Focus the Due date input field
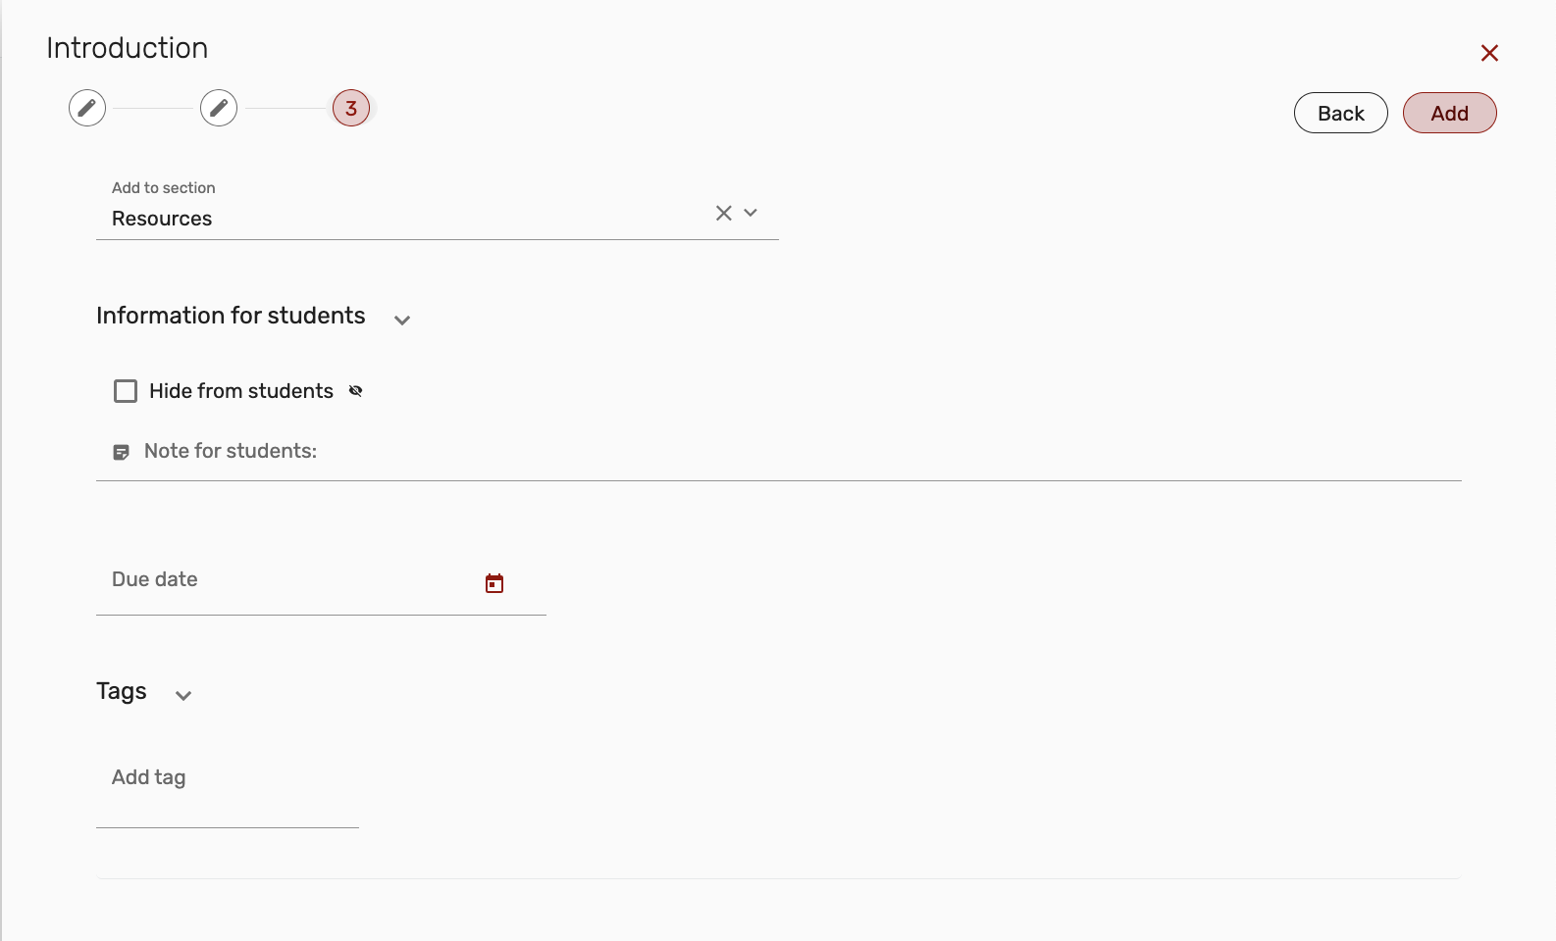The image size is (1556, 941). click(321, 580)
